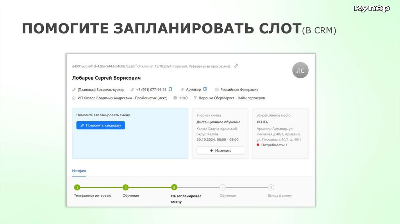The width and height of the screenshot is (400, 224).
Task: Call candidate with Позвонить кандидату button
Action: point(100,125)
